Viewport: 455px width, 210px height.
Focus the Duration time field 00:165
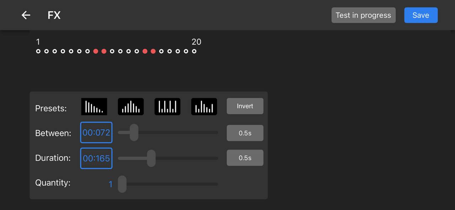(96, 158)
